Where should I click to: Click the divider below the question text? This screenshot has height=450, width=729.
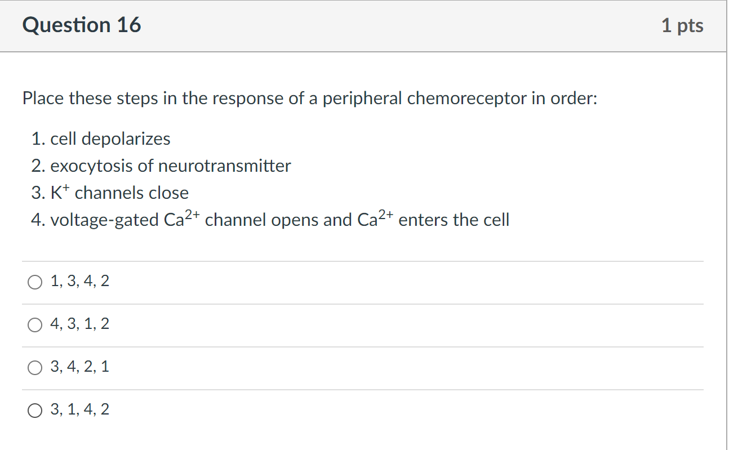363,261
